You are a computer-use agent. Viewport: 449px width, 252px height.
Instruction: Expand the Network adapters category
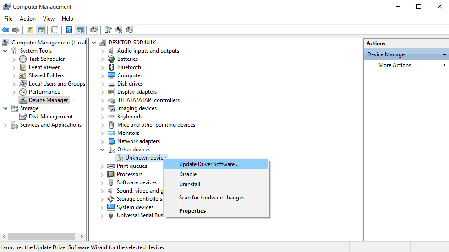coord(102,141)
